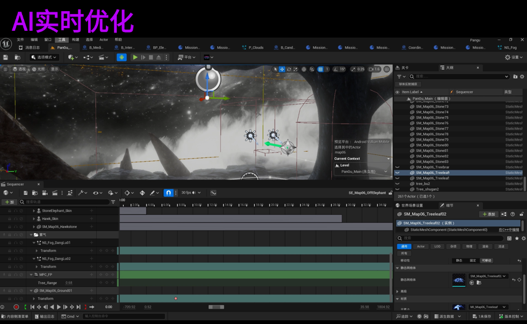Click the save level icon in main toolbar
The width and height of the screenshot is (527, 324).
(6, 57)
